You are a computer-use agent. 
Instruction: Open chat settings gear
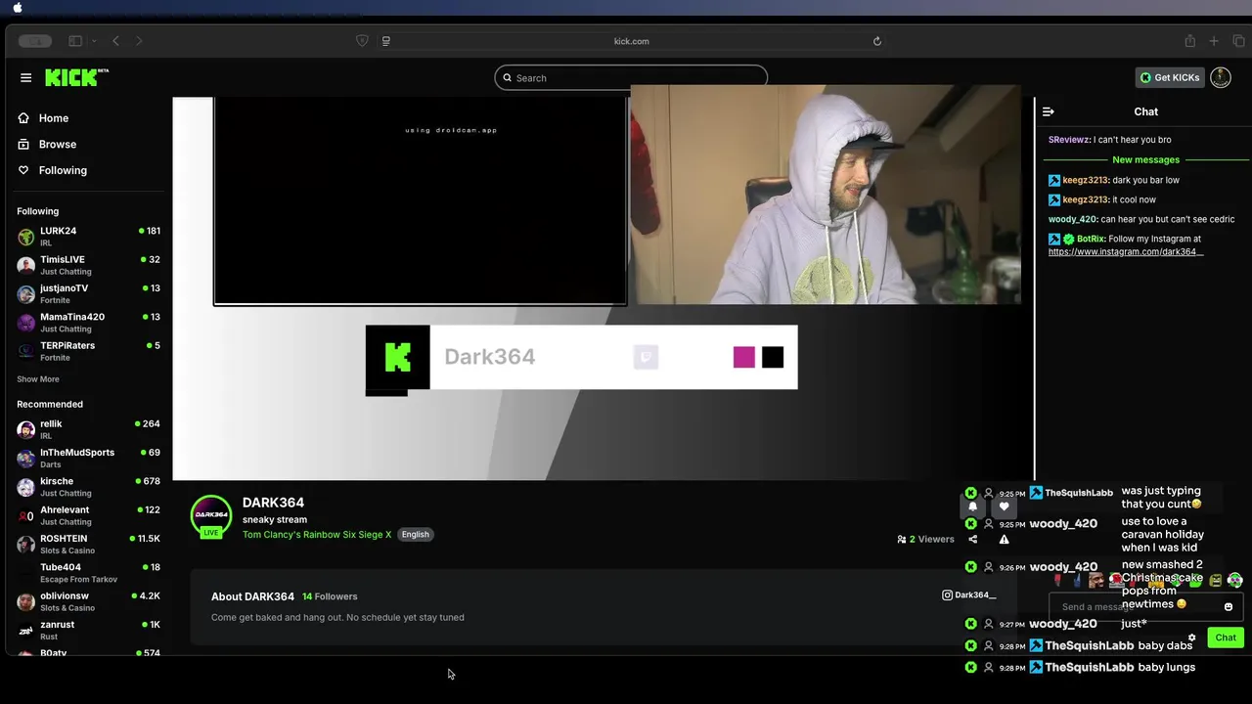(1191, 638)
